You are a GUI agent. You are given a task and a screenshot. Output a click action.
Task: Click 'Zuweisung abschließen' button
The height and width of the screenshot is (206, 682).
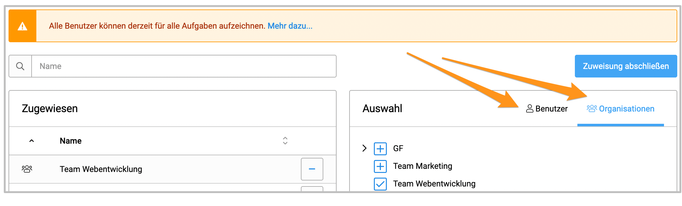626,66
